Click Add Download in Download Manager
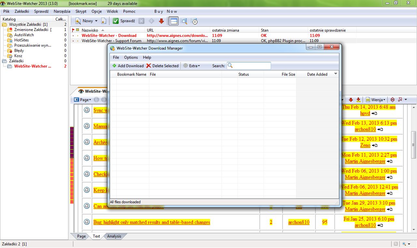Screen dimensions: 417x248 pyautogui.click(x=128, y=66)
